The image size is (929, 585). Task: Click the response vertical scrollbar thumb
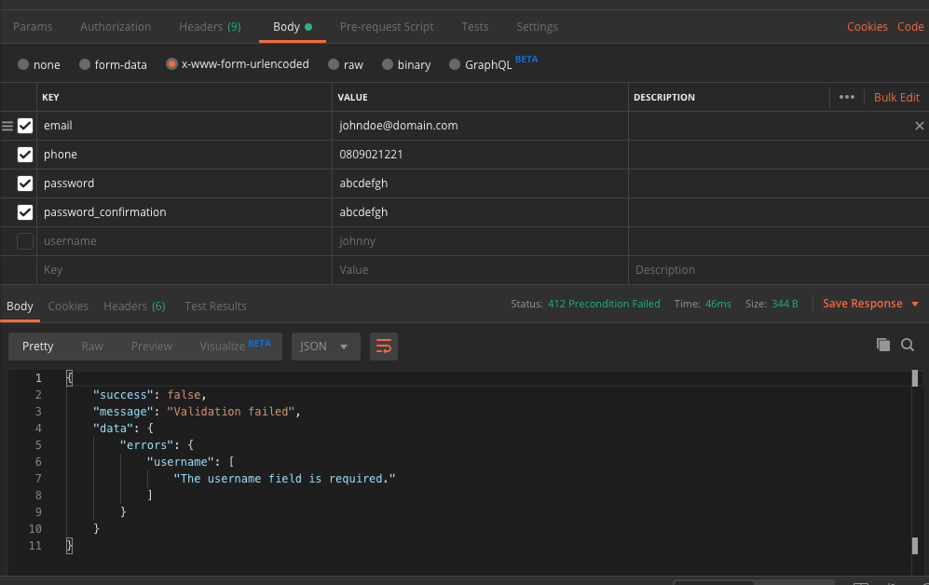915,378
